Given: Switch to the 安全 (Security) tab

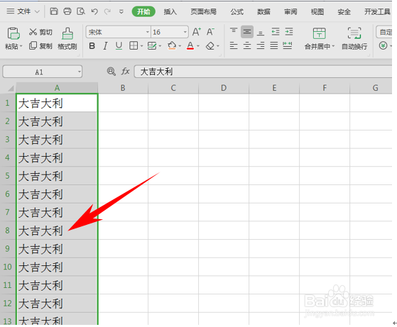Looking at the screenshot, I should [344, 11].
